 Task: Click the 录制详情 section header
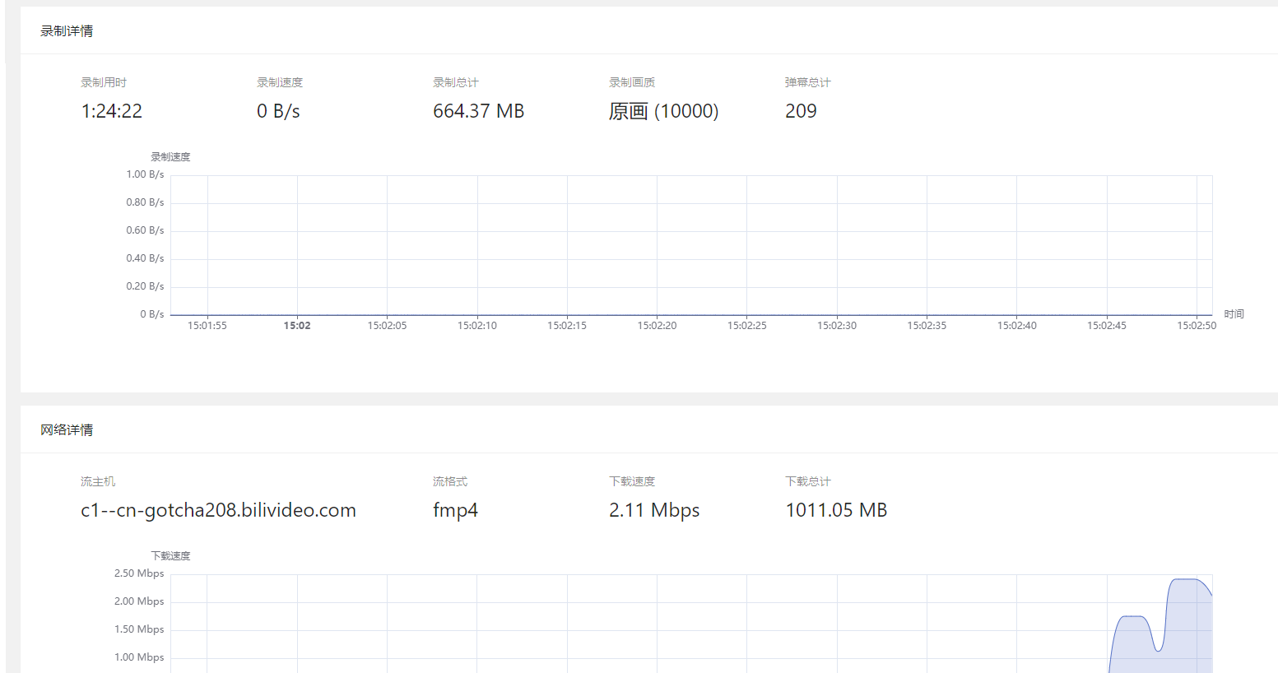pos(67,30)
